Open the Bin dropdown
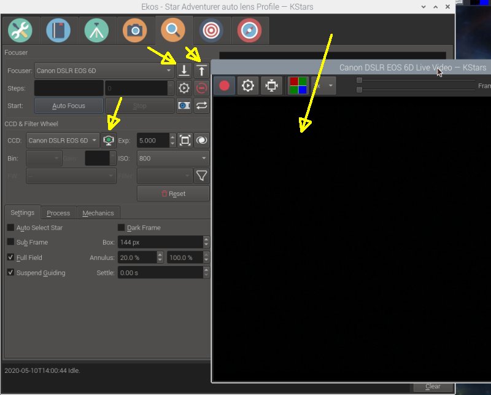Screen dimensions: 491x395 click(44, 158)
